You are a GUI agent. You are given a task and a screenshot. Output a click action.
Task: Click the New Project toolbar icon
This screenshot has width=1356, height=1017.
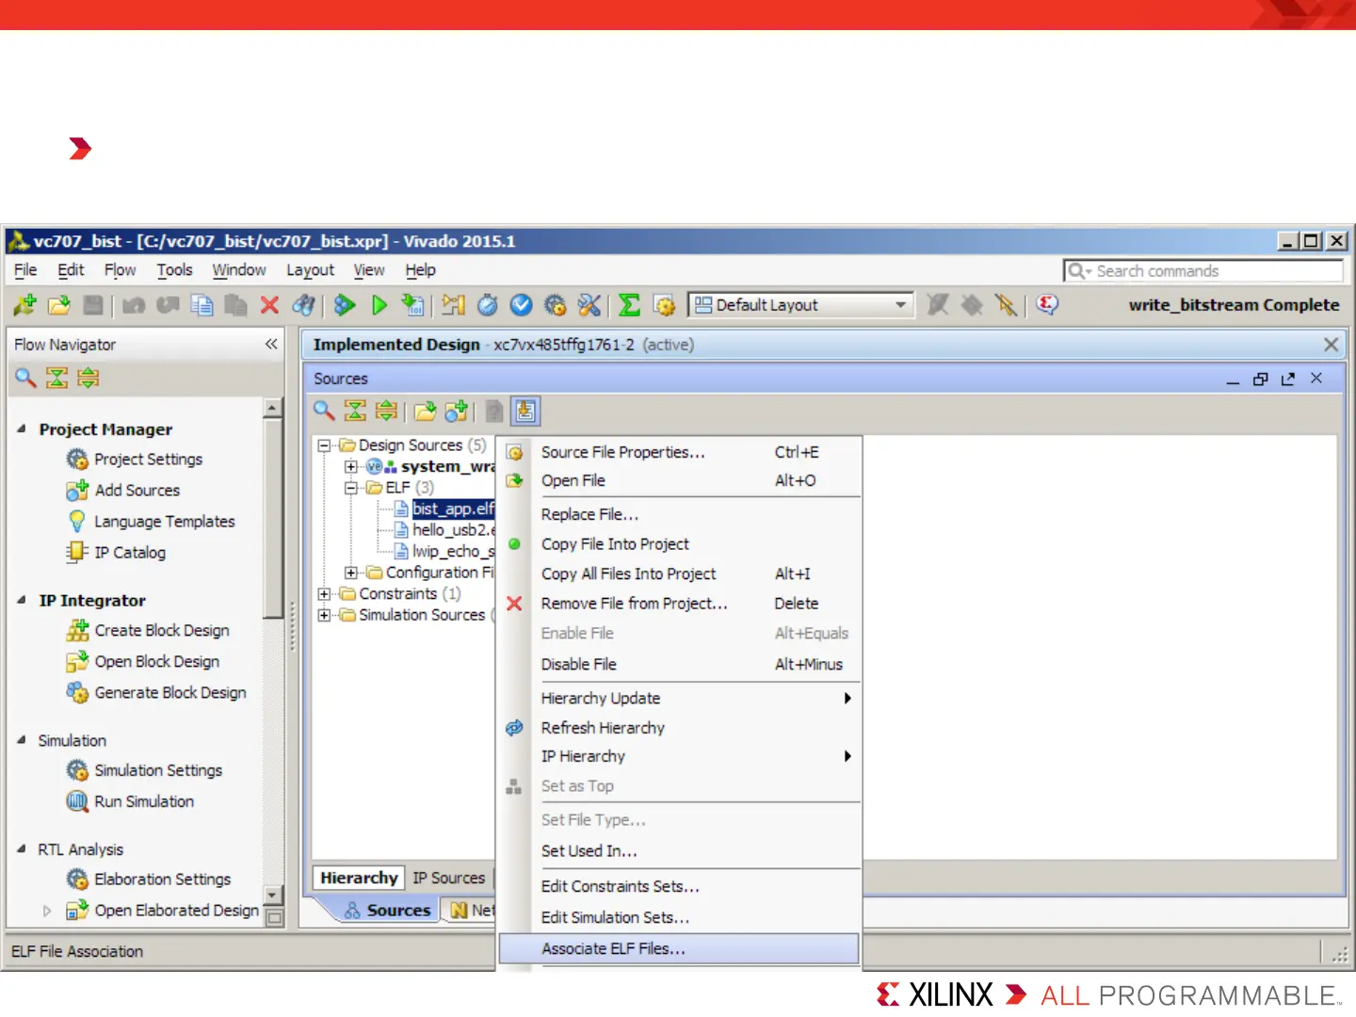click(24, 305)
